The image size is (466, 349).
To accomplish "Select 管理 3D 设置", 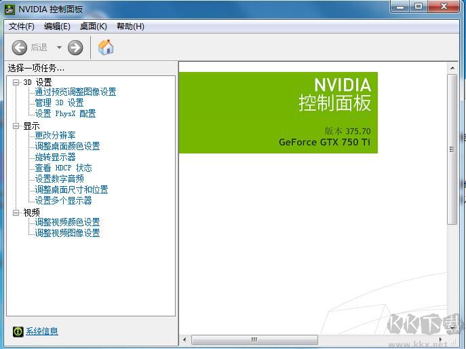I will pos(60,103).
